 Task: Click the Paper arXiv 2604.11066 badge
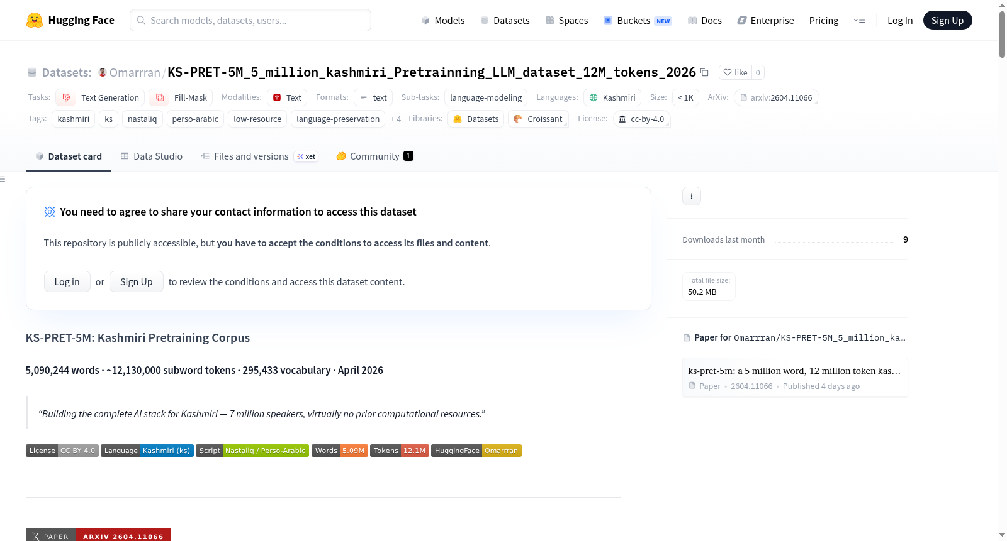pyautogui.click(x=98, y=535)
